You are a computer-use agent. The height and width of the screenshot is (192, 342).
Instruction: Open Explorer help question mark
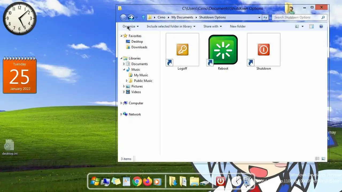321,26
